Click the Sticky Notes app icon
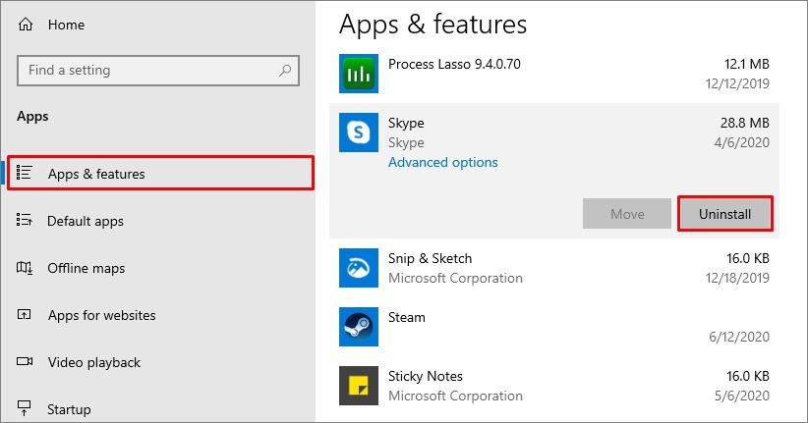Image resolution: width=808 pixels, height=423 pixels. click(x=359, y=386)
